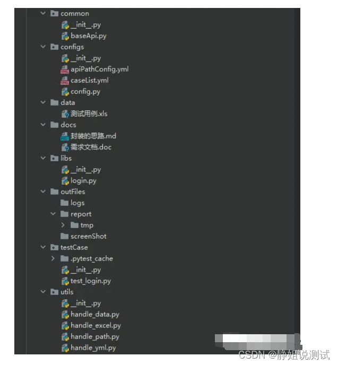
Task: Click the data folder icon
Action: click(x=54, y=103)
